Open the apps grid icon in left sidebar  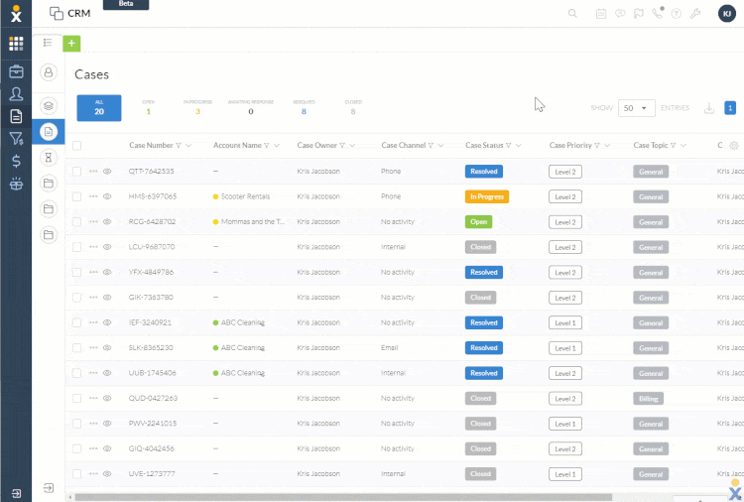coord(16,44)
